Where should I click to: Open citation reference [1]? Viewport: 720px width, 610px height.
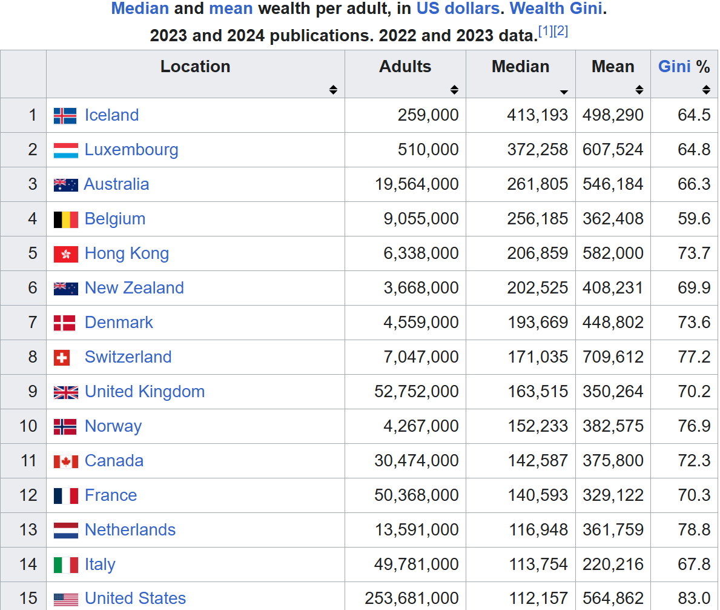click(x=546, y=32)
